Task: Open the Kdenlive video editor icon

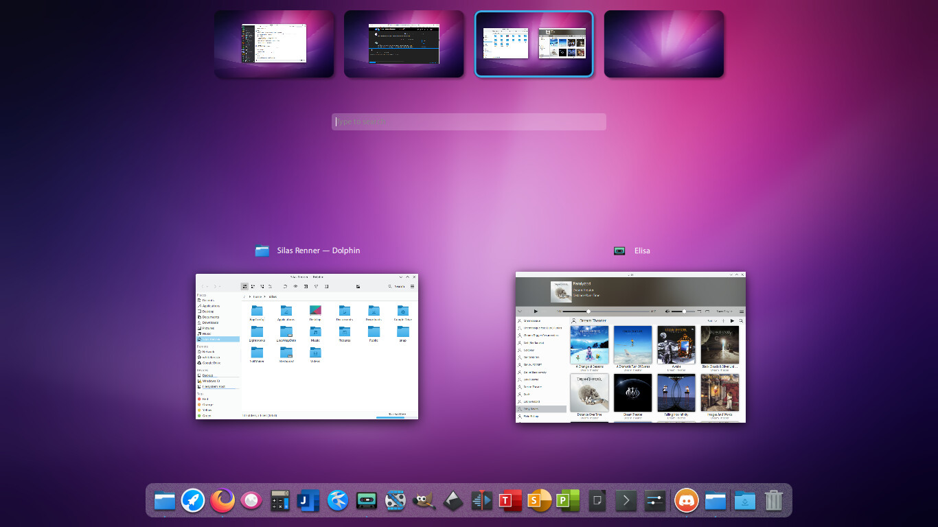Action: [482, 501]
